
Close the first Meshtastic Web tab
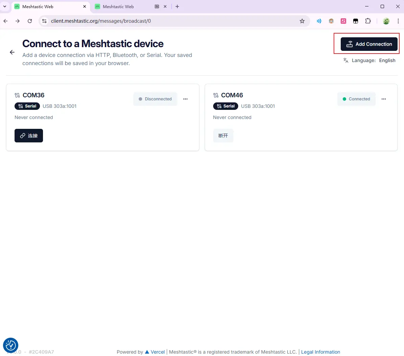click(x=85, y=6)
